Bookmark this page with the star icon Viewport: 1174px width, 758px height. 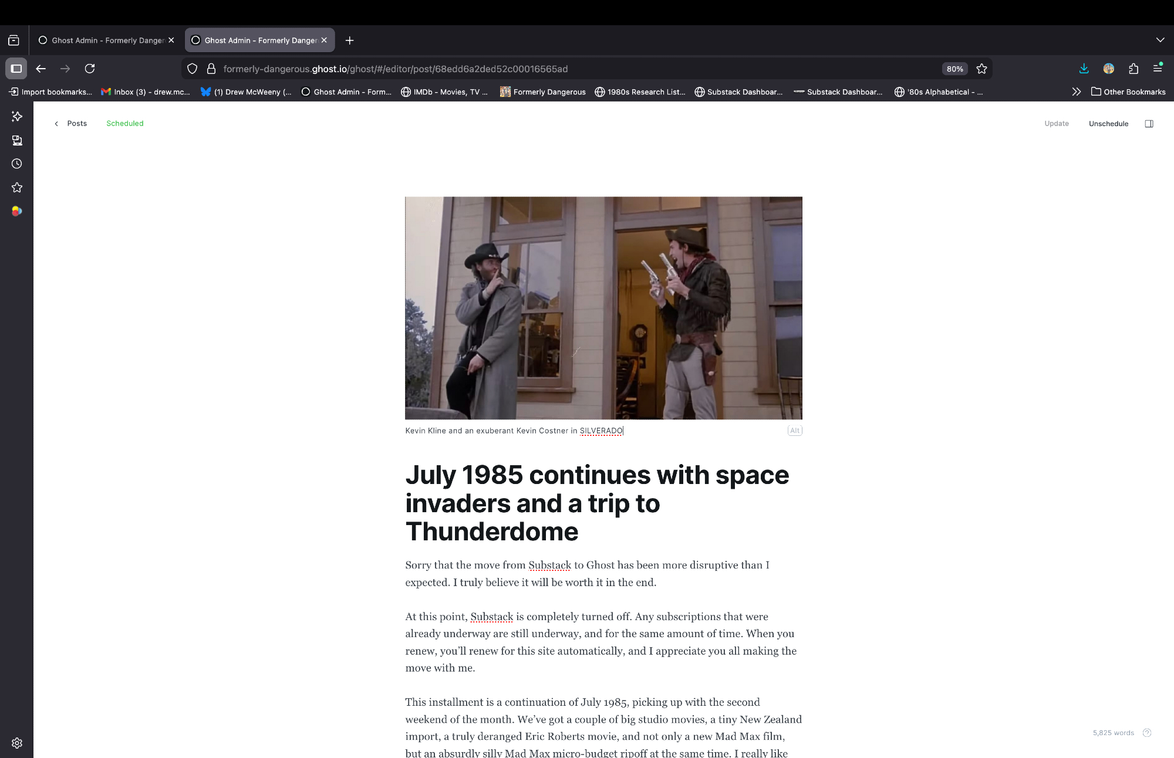pyautogui.click(x=981, y=69)
